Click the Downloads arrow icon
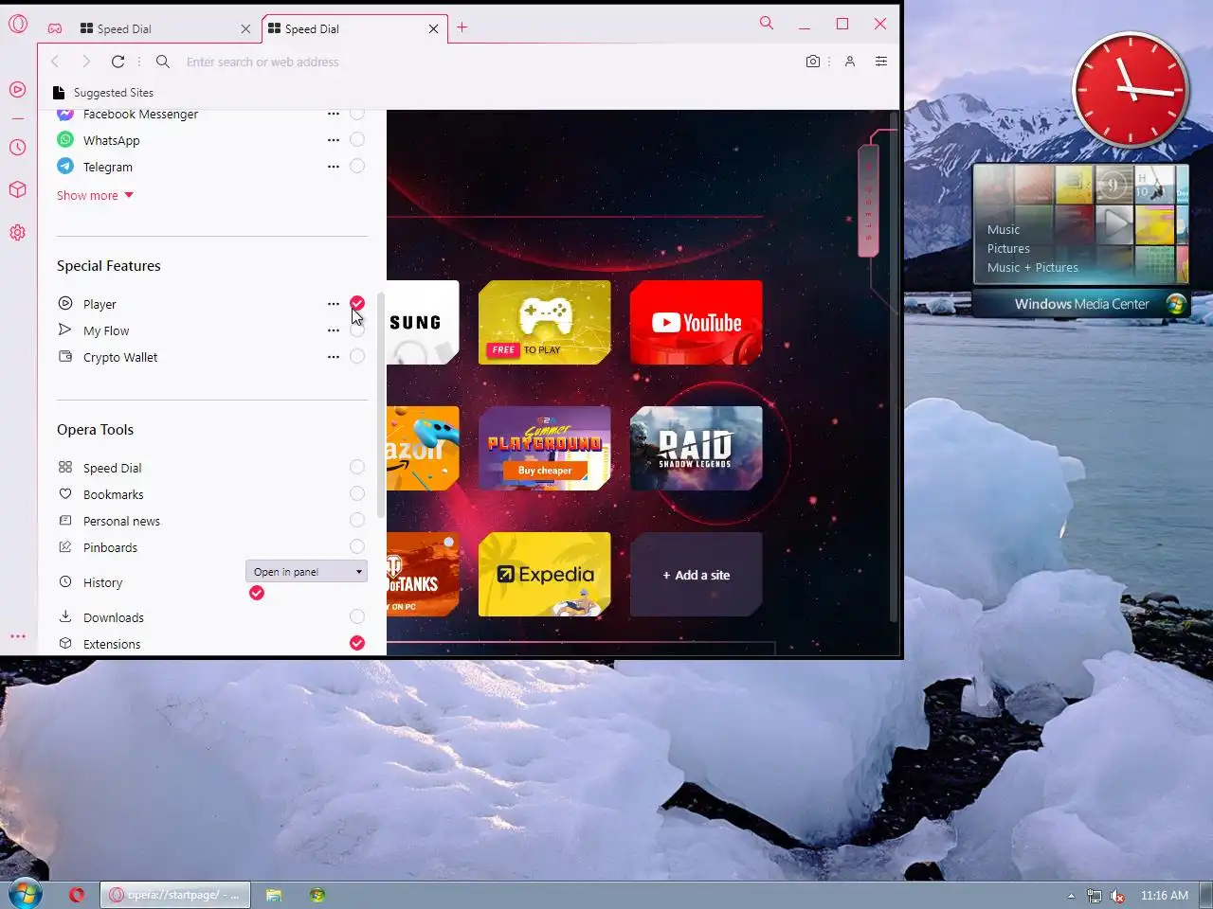The height and width of the screenshot is (909, 1213). (x=65, y=616)
